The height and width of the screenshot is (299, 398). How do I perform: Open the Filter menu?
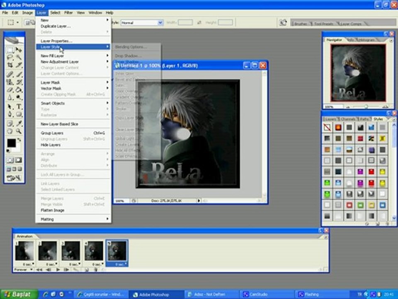68,12
